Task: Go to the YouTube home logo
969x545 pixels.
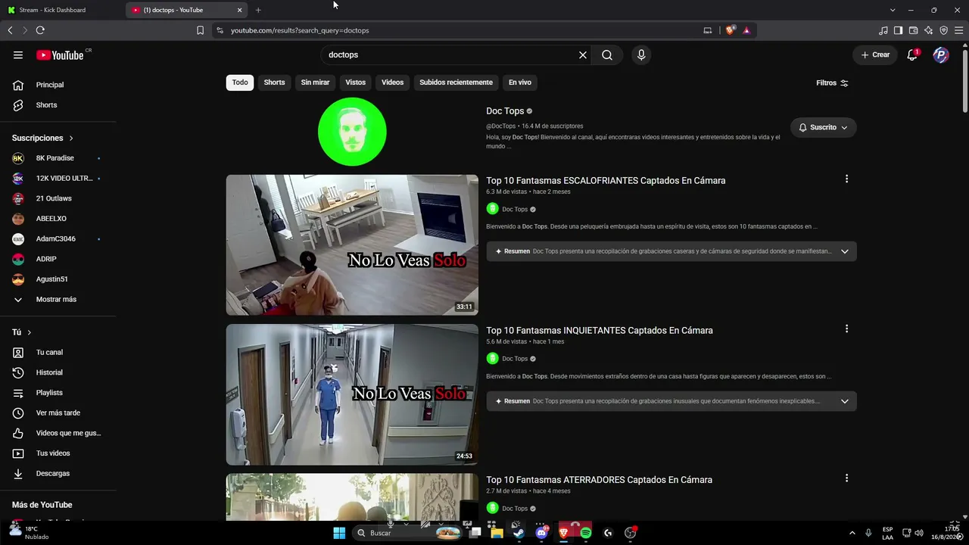Action: click(x=60, y=54)
